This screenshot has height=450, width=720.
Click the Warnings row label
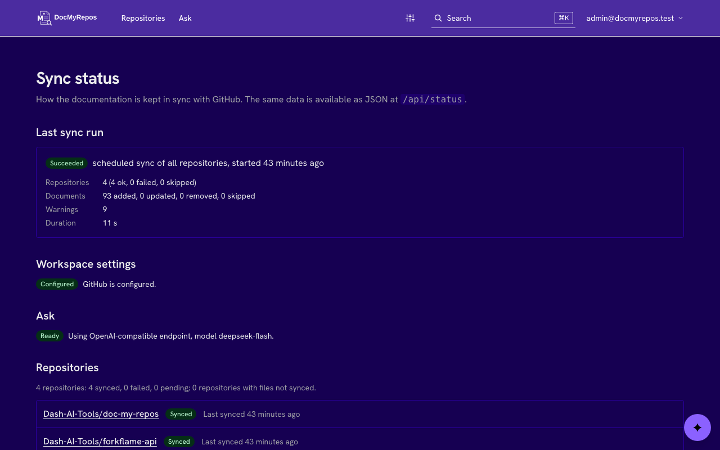pyautogui.click(x=62, y=209)
